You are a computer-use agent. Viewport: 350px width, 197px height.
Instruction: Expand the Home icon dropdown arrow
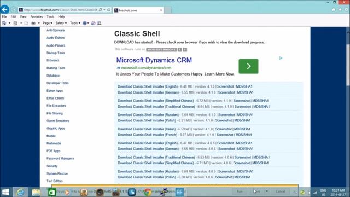tap(9, 23)
